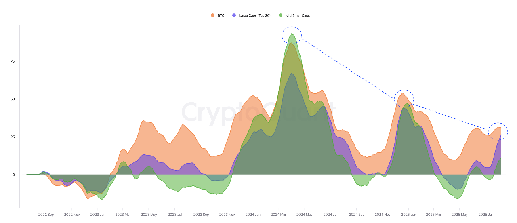Click the CryptoQuant watermark in the chart
This screenshot has width=517, height=223.
click(x=258, y=111)
